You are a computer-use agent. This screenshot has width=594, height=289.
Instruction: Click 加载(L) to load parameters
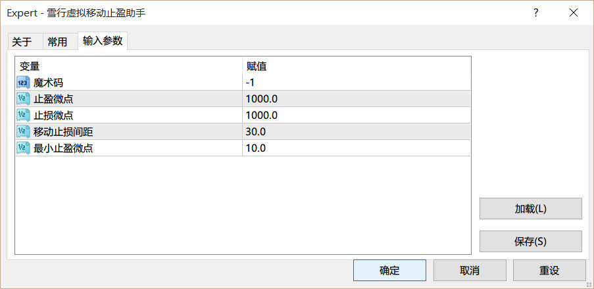pos(530,208)
